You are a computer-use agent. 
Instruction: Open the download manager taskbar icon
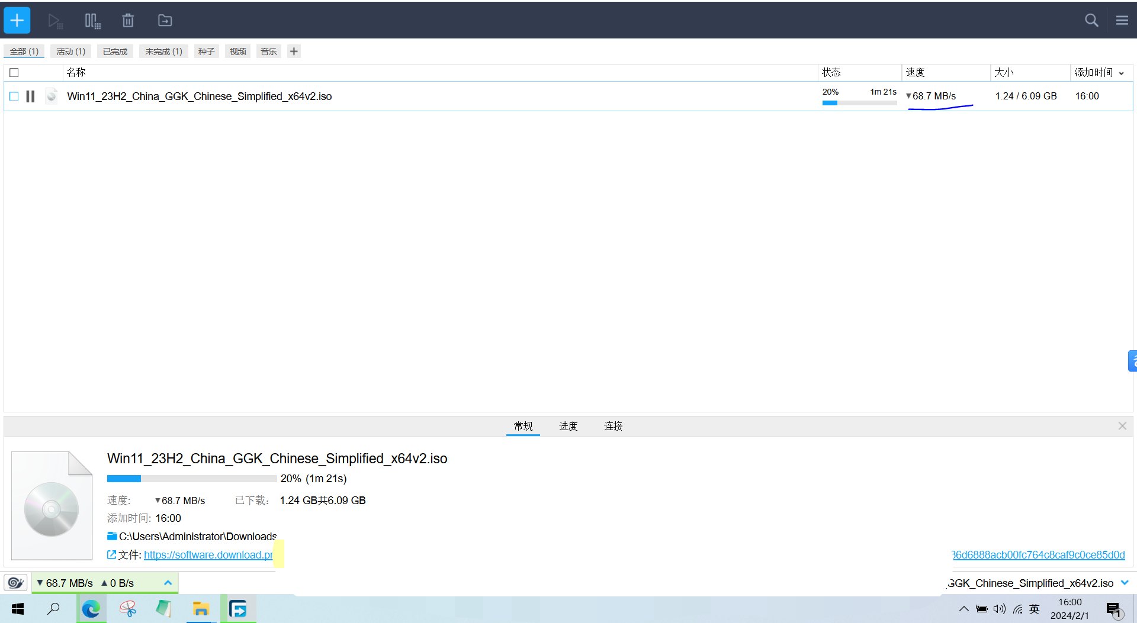[238, 609]
